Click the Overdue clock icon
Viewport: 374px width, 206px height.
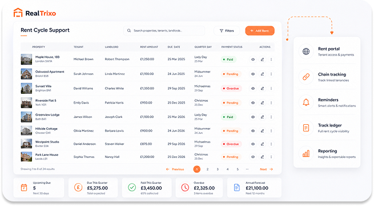(185, 187)
